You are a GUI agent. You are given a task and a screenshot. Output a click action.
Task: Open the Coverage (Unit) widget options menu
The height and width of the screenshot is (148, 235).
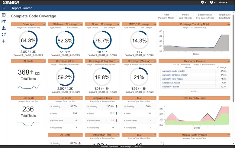click(x=81, y=61)
